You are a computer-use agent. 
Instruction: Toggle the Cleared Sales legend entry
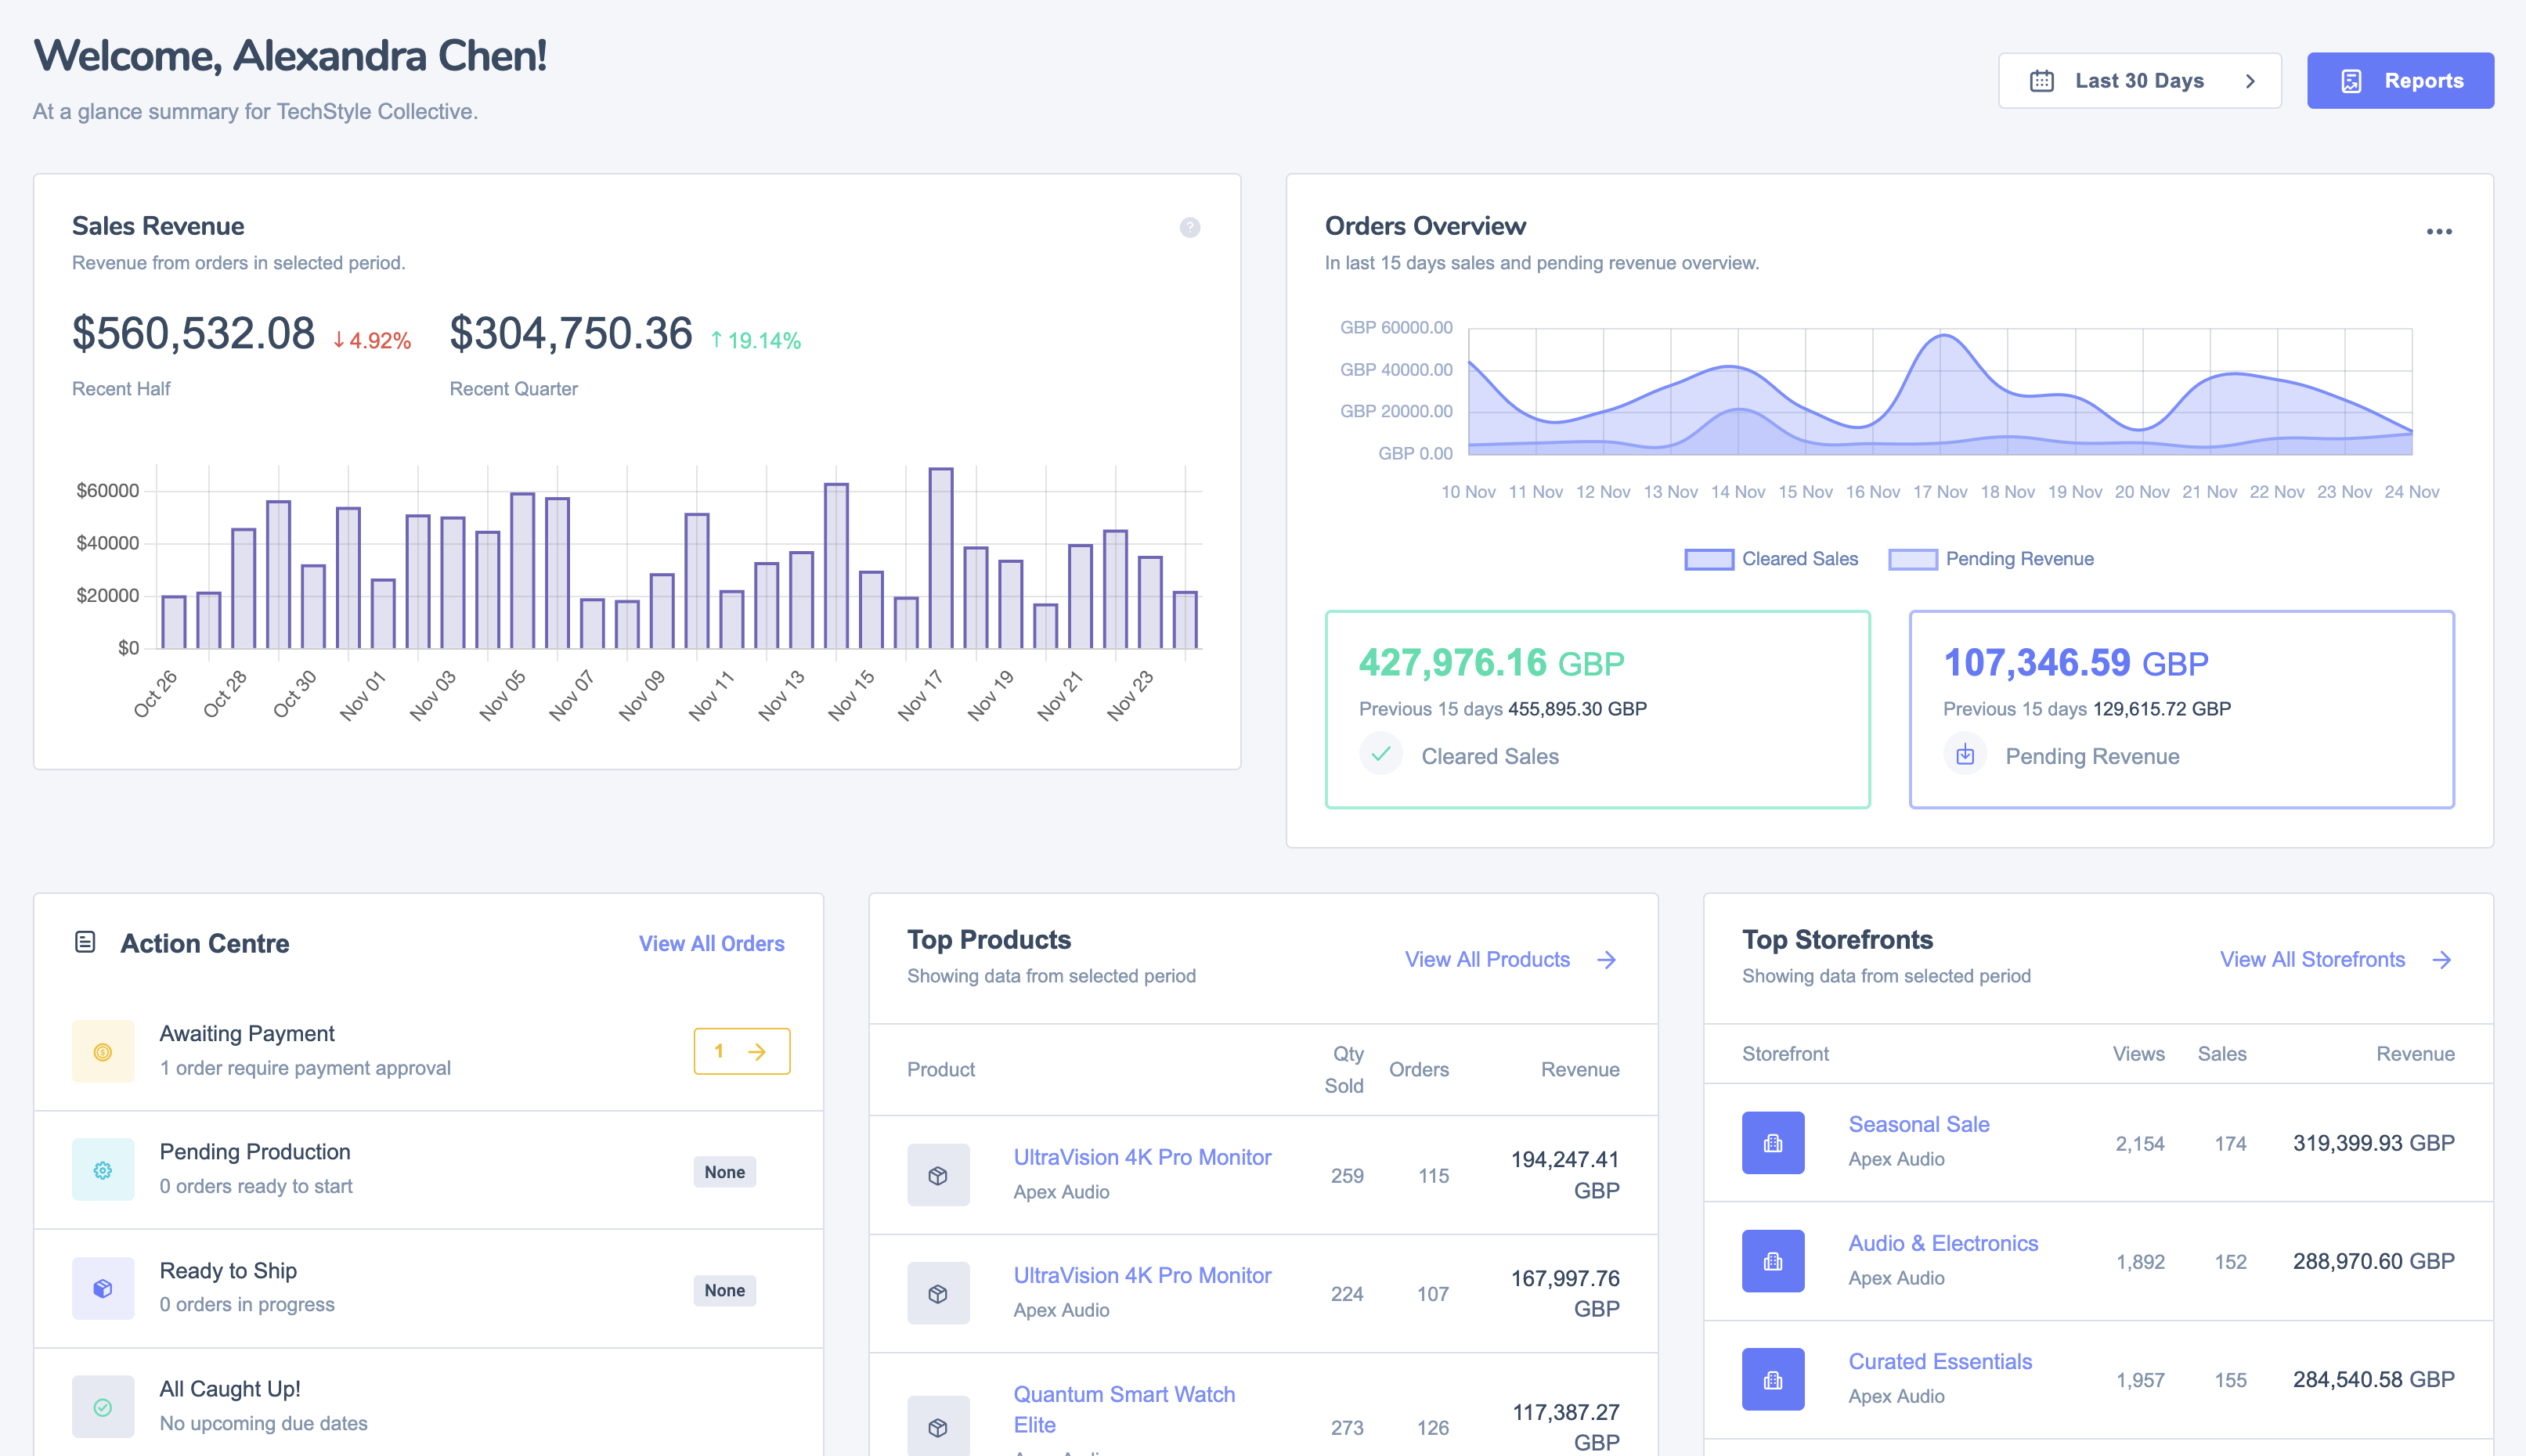[1771, 558]
